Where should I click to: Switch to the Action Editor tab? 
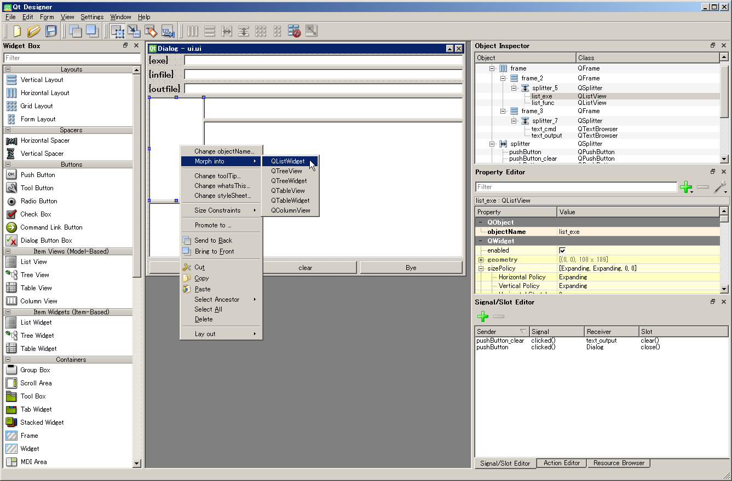click(x=561, y=463)
